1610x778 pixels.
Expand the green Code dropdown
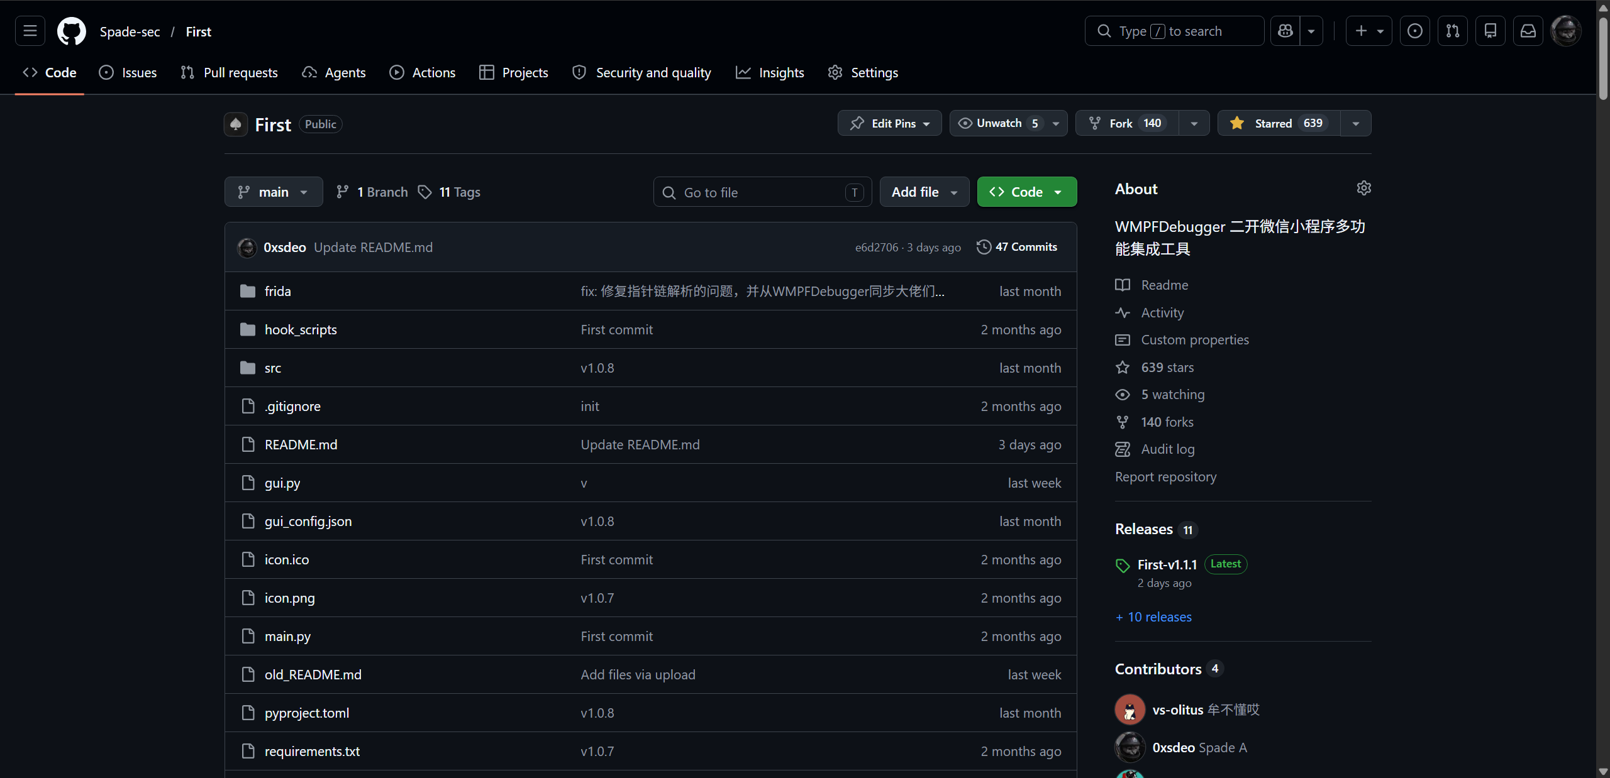tap(1027, 192)
